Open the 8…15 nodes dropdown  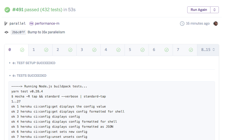[x=208, y=50]
